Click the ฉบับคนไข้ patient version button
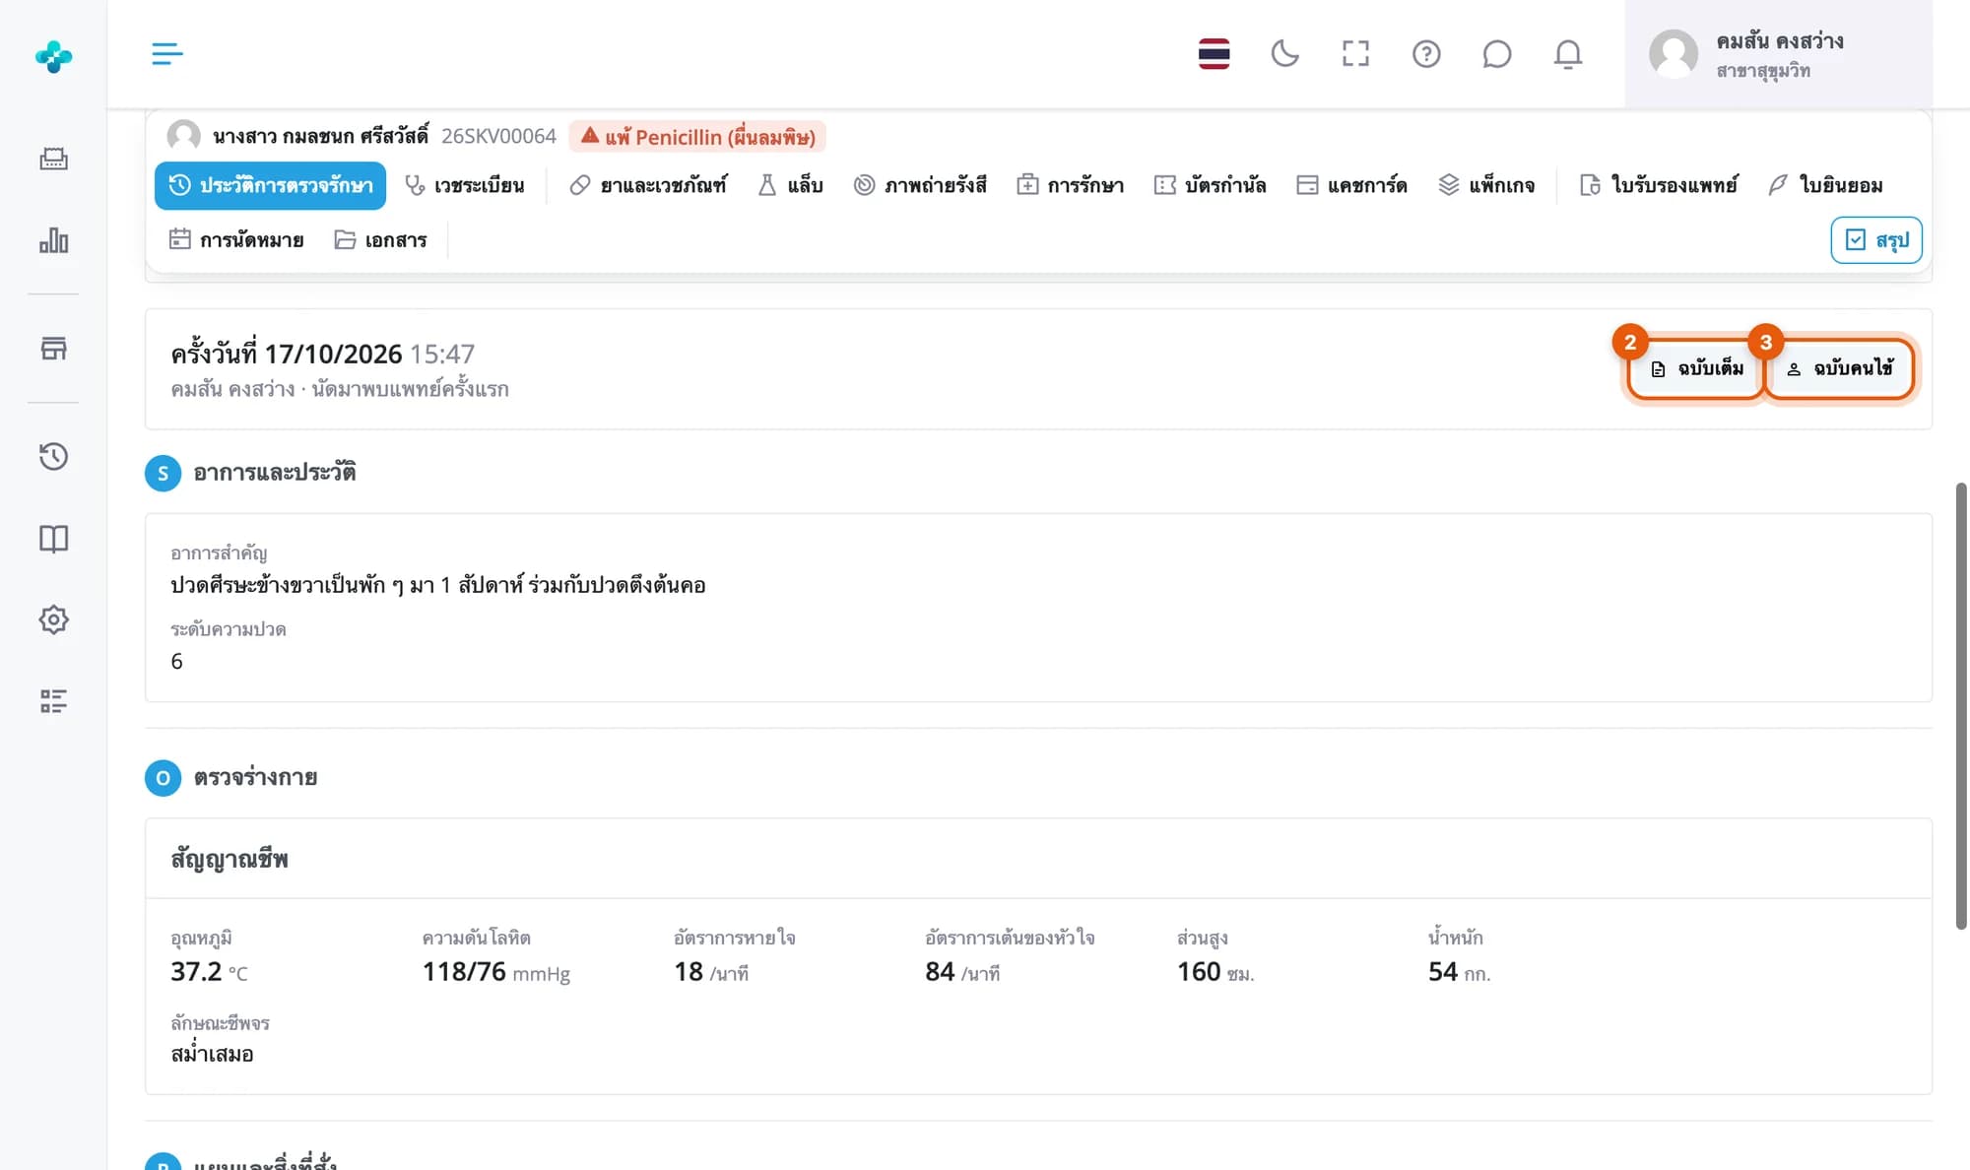The height and width of the screenshot is (1170, 1970). click(1839, 368)
